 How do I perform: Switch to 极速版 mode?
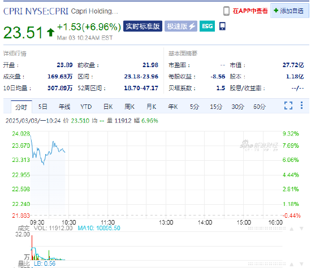(181, 26)
